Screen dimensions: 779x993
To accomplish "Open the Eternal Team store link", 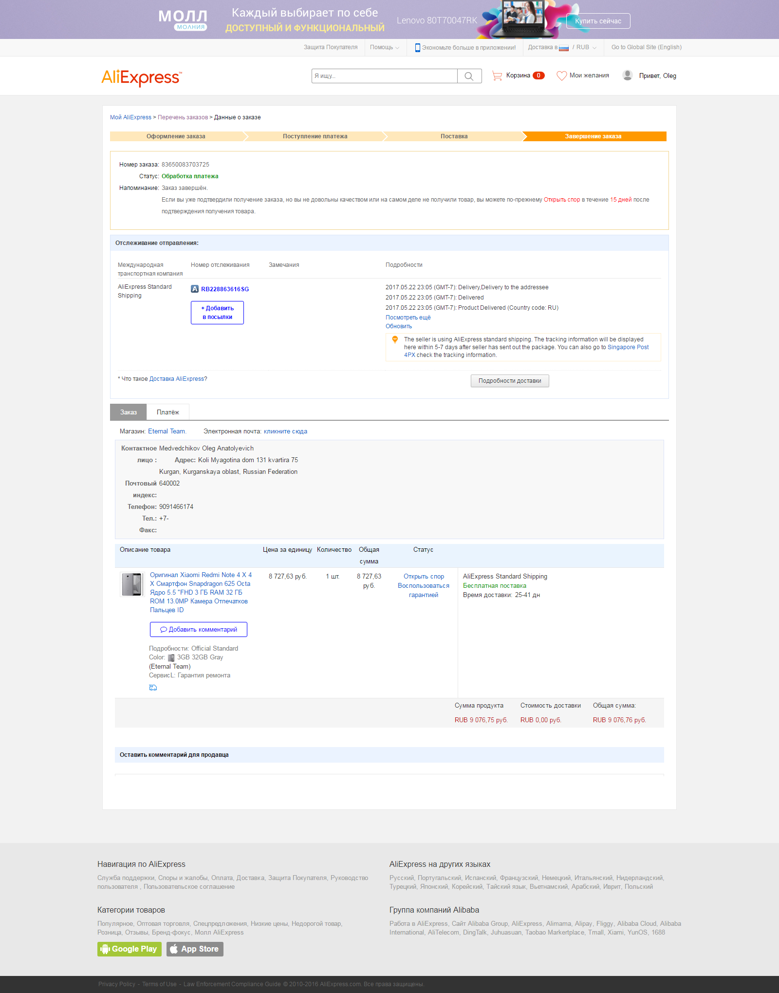I will coord(167,431).
